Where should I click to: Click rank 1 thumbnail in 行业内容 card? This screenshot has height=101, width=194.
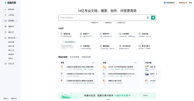click(147, 68)
